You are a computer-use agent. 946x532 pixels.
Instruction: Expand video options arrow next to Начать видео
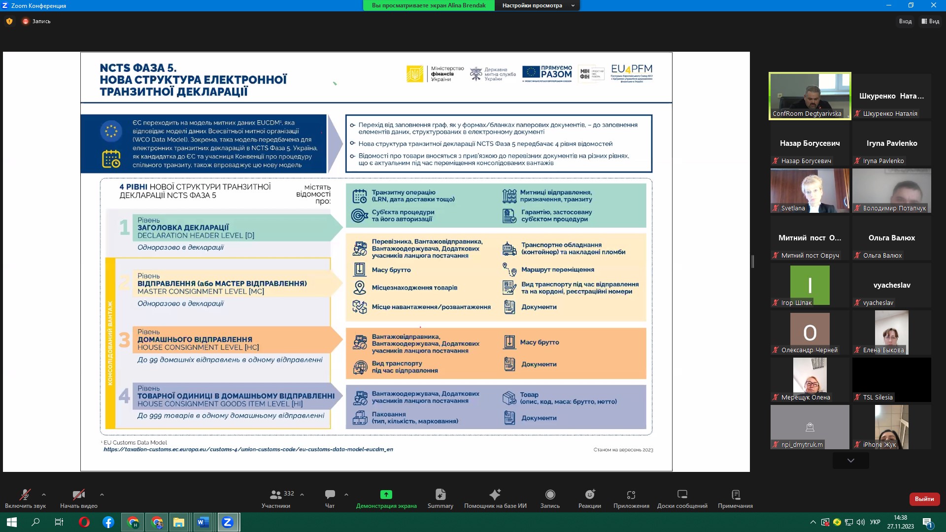click(102, 494)
